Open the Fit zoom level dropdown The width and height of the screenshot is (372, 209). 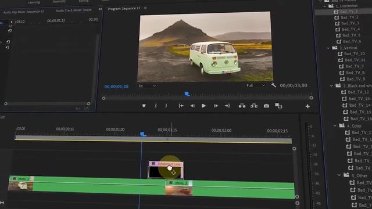point(147,86)
